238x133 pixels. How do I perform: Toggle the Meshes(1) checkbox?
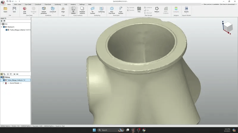(x=4, y=27)
